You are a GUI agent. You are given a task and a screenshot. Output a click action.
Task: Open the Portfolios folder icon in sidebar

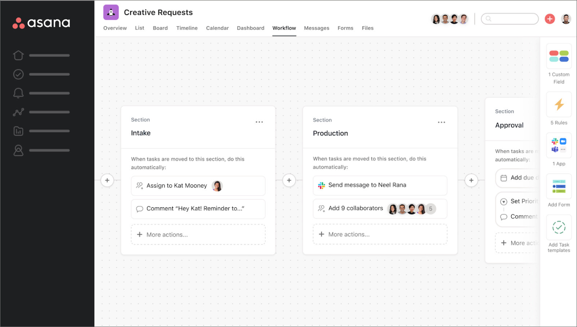tap(18, 131)
